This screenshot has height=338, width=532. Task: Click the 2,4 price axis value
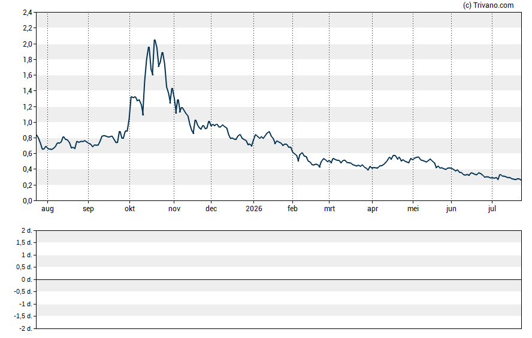pos(28,13)
